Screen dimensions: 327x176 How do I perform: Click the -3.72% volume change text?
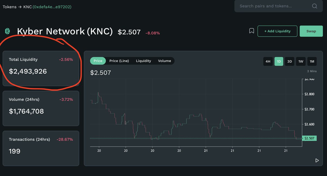(66, 100)
